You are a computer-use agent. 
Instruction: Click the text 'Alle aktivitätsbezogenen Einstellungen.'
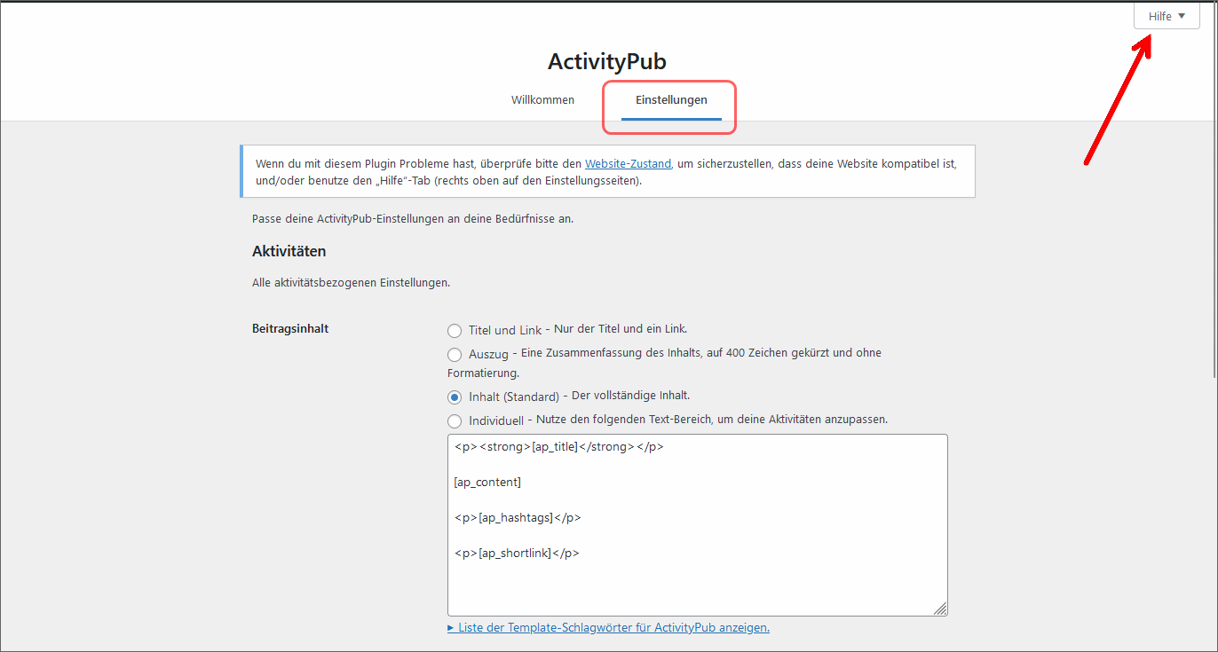(x=351, y=283)
